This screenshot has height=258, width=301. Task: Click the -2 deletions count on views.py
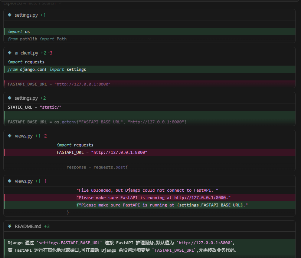point(45,136)
